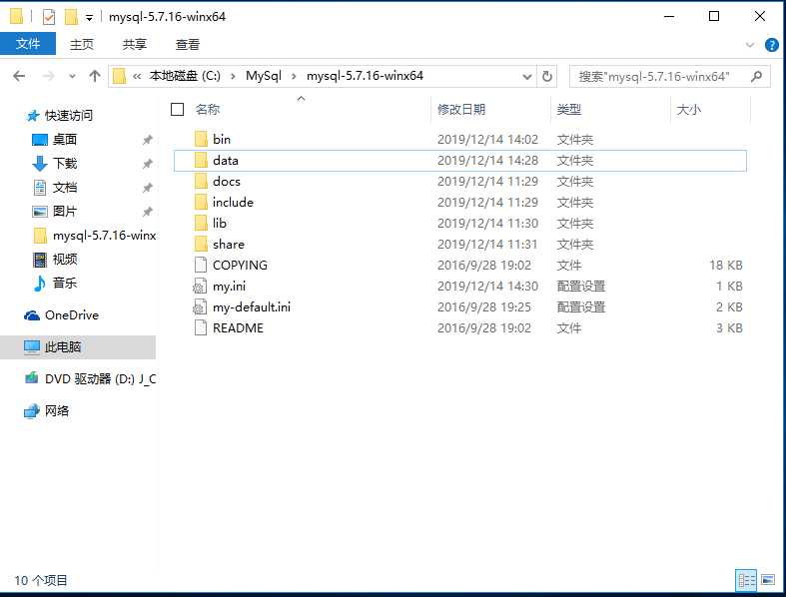Click the magnifier search icon
Screen dimensions: 786x597
[x=756, y=76]
